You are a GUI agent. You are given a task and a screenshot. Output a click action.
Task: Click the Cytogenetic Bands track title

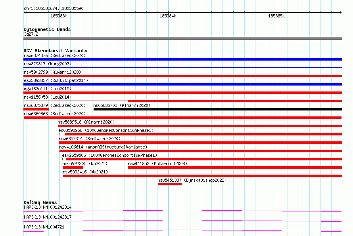point(47,29)
